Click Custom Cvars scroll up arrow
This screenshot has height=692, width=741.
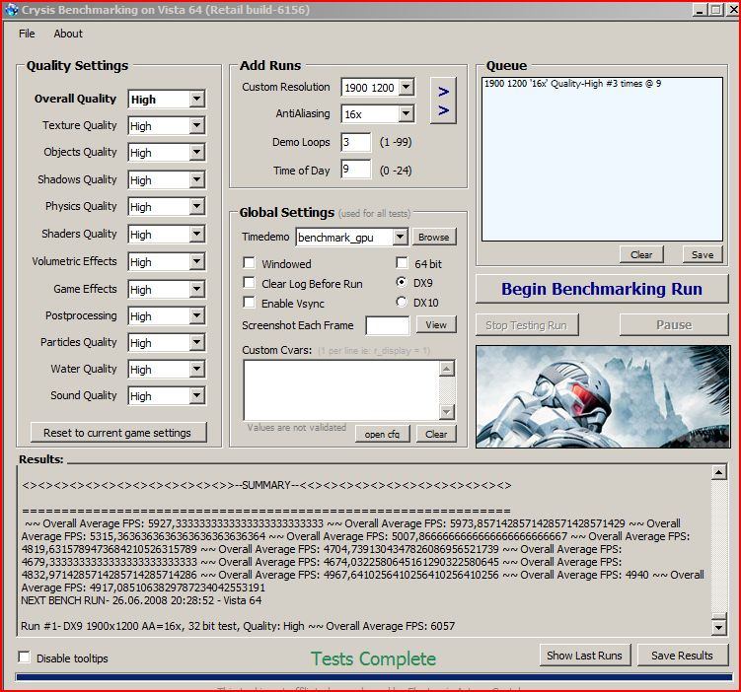(x=447, y=369)
